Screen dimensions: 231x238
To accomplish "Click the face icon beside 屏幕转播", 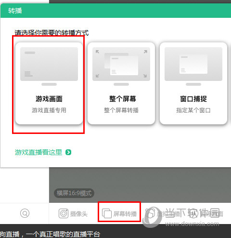I will click(x=150, y=213).
